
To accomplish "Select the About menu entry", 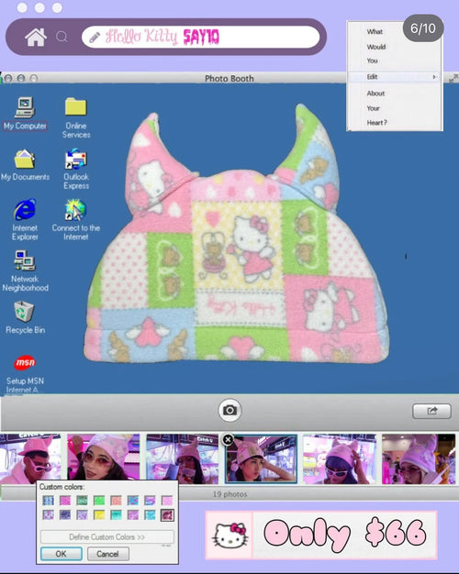I will 375,94.
